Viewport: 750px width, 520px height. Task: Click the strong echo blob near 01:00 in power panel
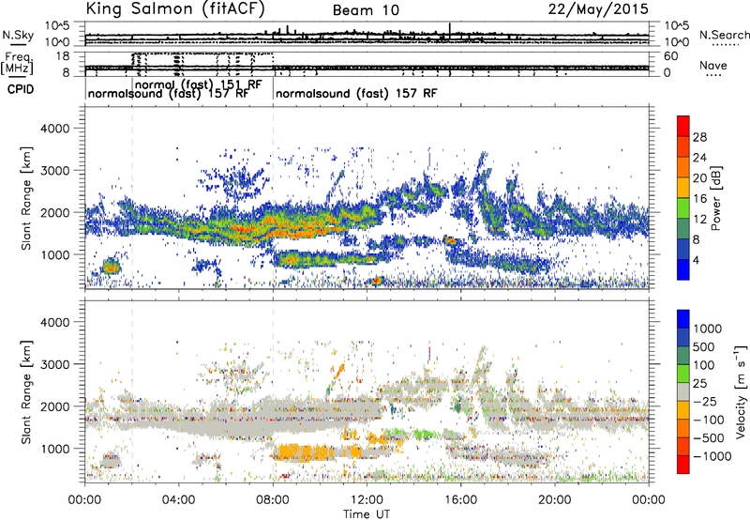click(111, 267)
